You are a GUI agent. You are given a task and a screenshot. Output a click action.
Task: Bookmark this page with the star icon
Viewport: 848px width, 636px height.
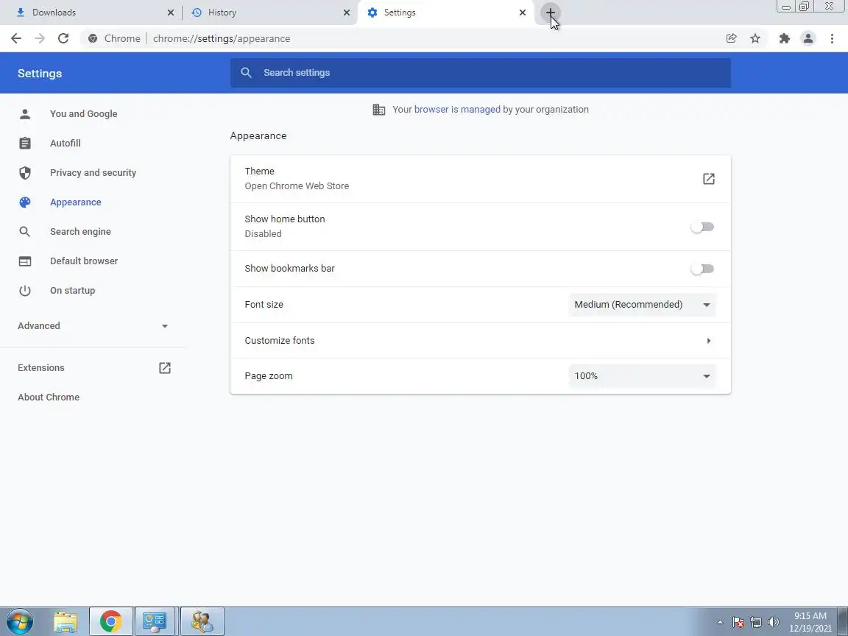(755, 38)
